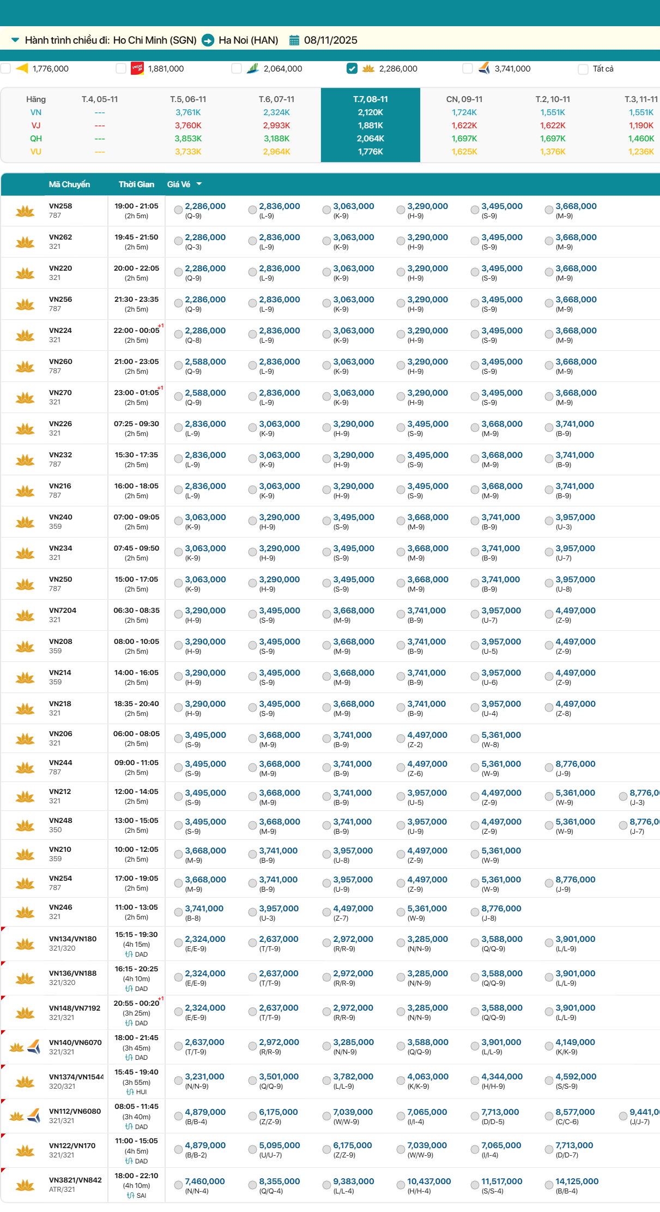Click the "Thời Gian" column header
This screenshot has height=1212, width=660.
(x=136, y=184)
